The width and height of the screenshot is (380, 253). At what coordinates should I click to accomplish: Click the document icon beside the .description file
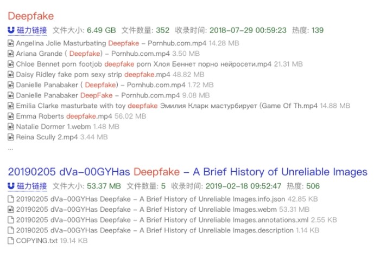(11, 230)
